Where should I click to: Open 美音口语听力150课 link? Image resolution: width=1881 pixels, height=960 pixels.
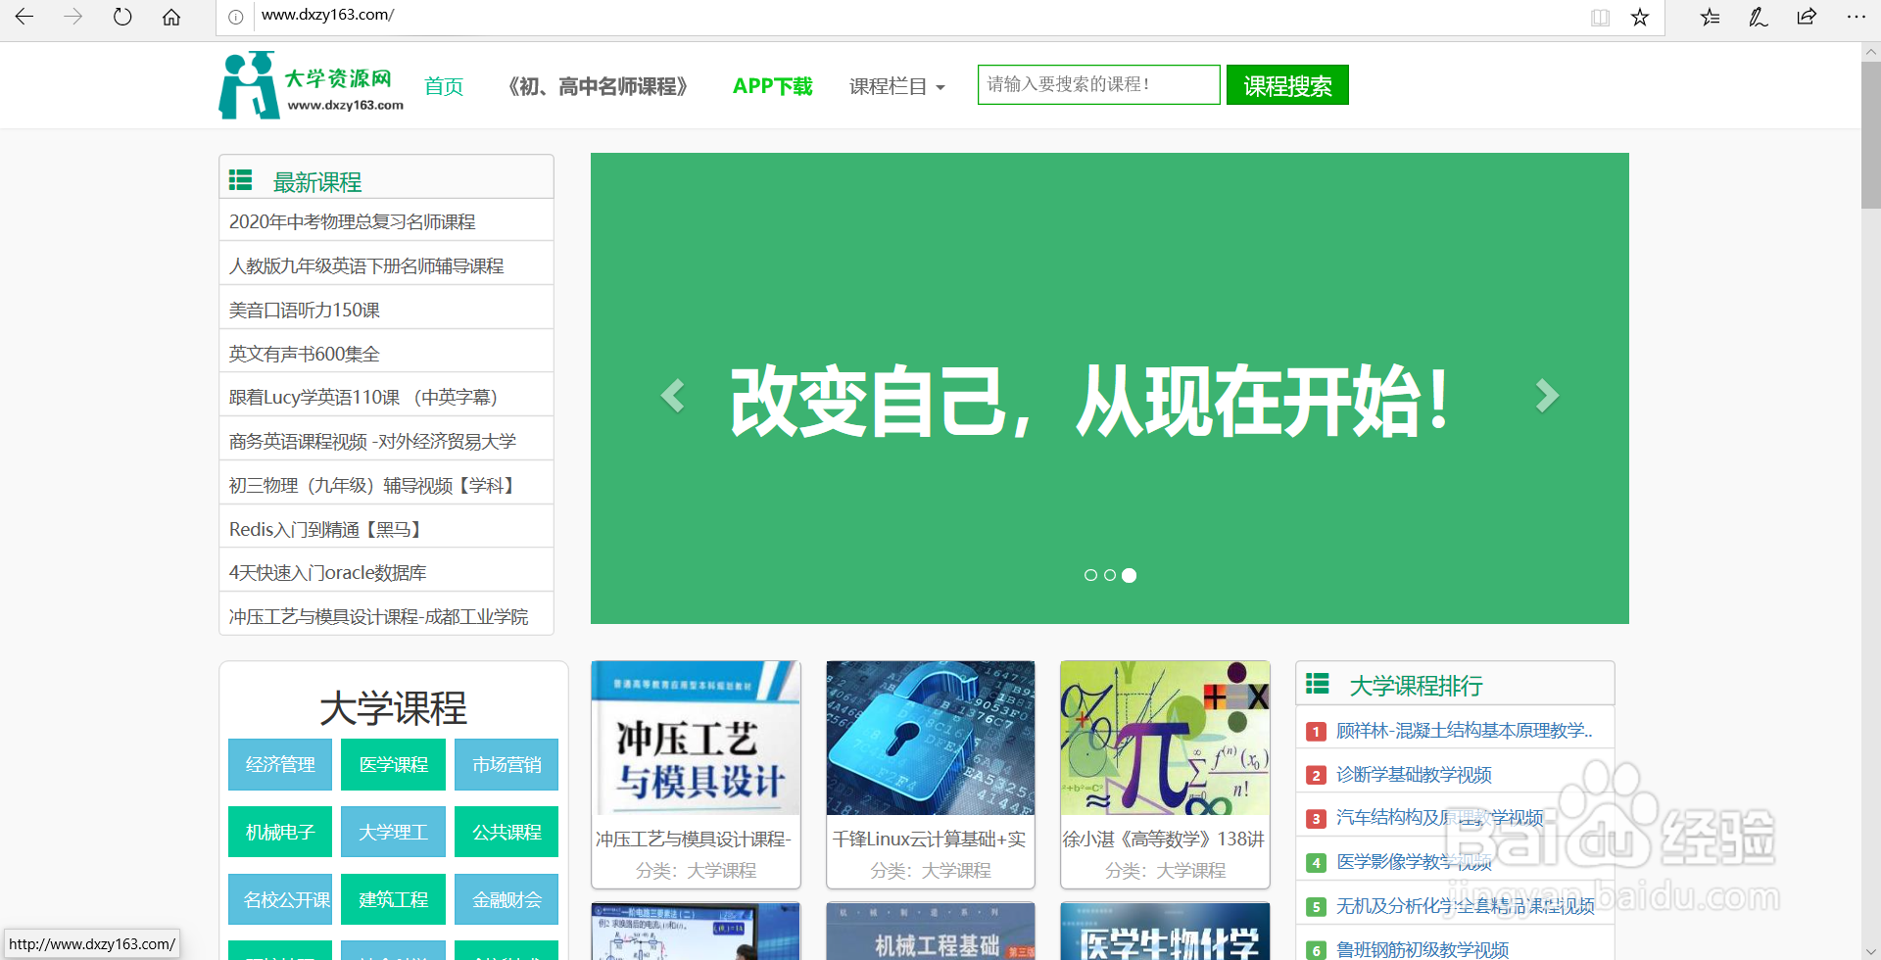tap(305, 311)
